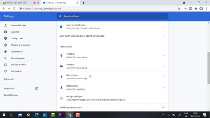210x118 pixels.
Task: Click the page vertical scrollbar thumb
Action: [x=209, y=68]
